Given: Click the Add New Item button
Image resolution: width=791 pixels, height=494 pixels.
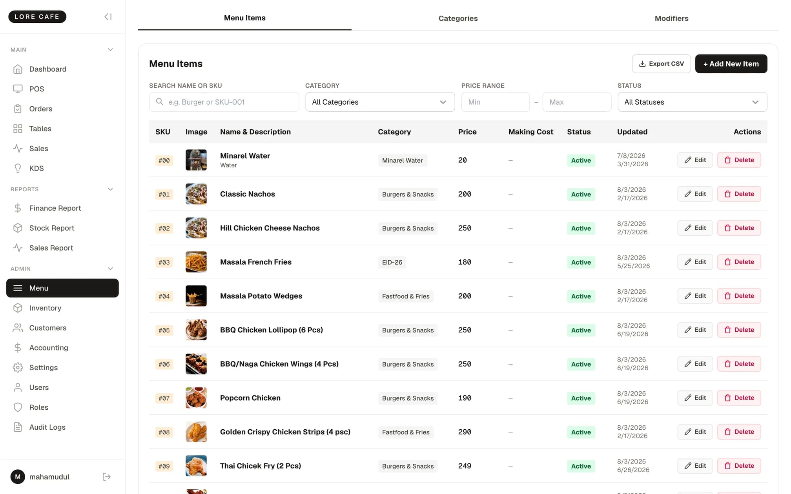Looking at the screenshot, I should click(x=731, y=64).
